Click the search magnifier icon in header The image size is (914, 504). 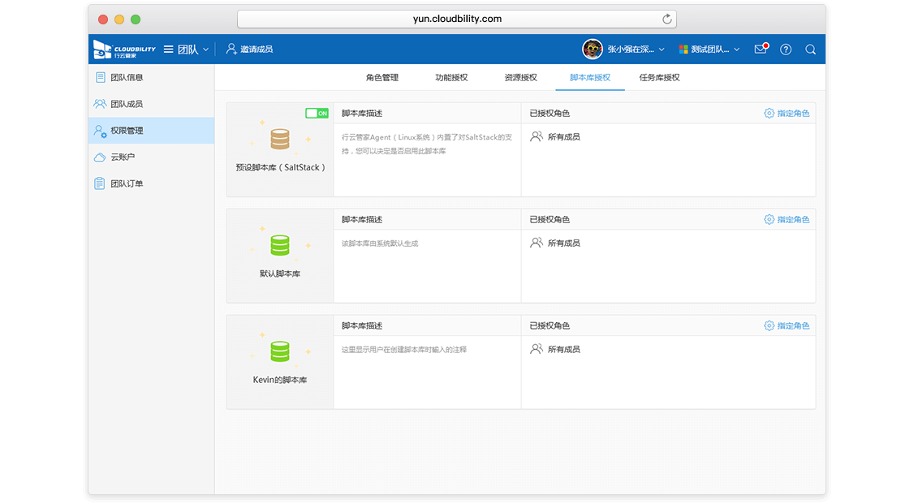tap(810, 50)
